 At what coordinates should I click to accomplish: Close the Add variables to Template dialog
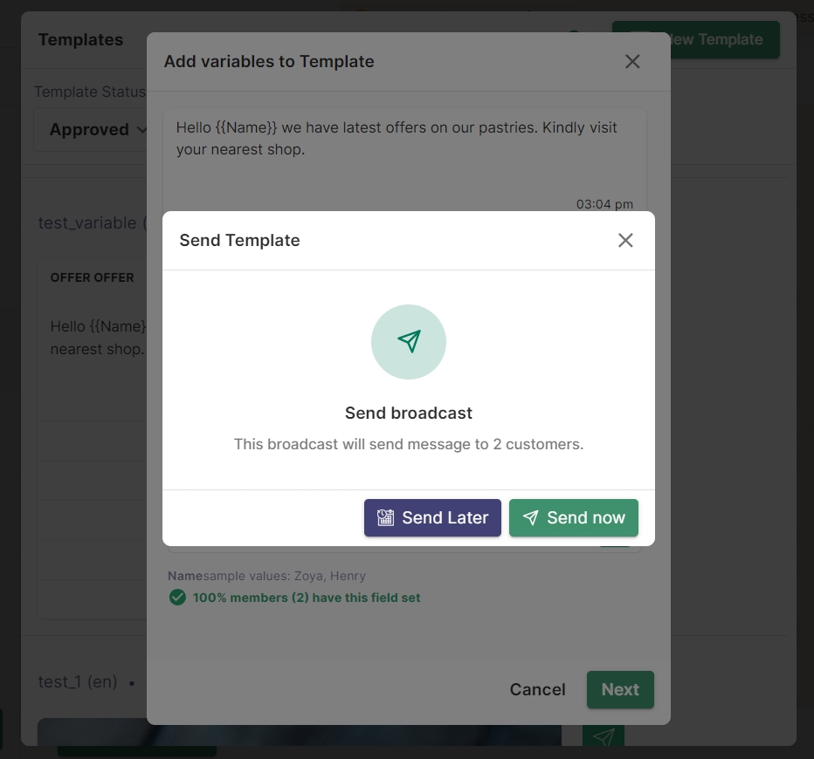632,61
